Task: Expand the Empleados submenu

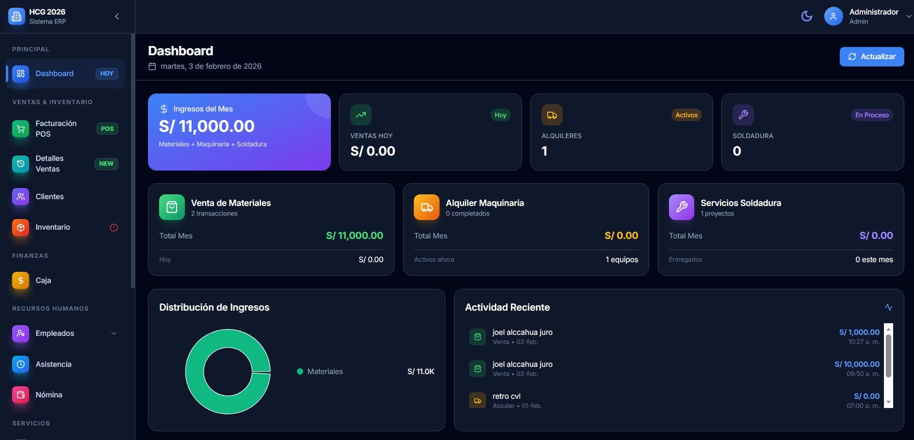Action: (x=114, y=333)
